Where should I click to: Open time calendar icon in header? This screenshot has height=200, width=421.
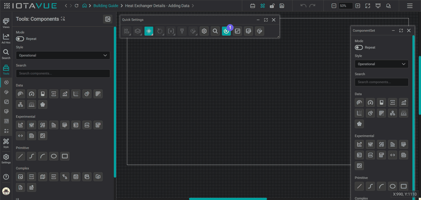click(252, 6)
